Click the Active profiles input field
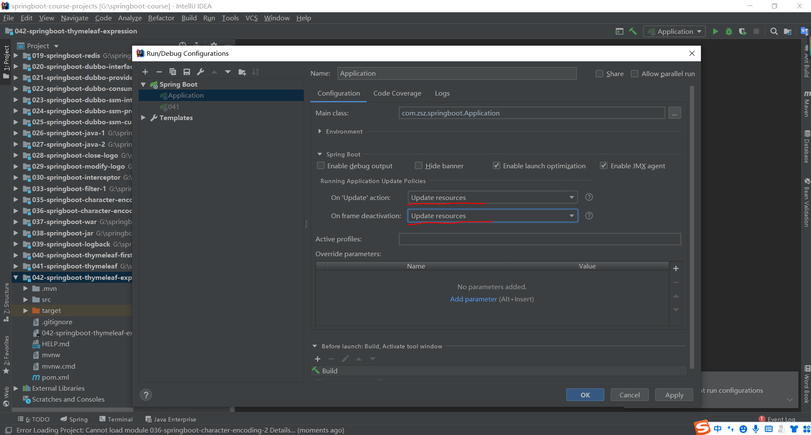811x435 pixels. (x=540, y=239)
